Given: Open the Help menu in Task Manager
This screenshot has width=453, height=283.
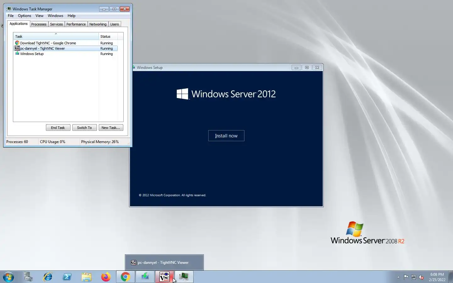Looking at the screenshot, I should (71, 16).
